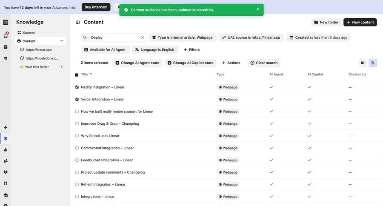Click the sync icon beside https://linear.app
This screenshot has width=383, height=206.
click(22, 50)
